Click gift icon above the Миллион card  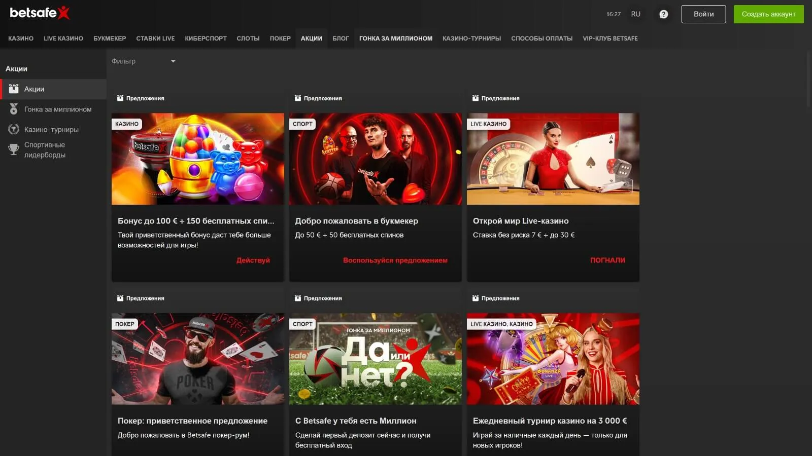pyautogui.click(x=298, y=298)
